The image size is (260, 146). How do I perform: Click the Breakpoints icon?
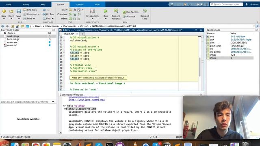pos(92,11)
